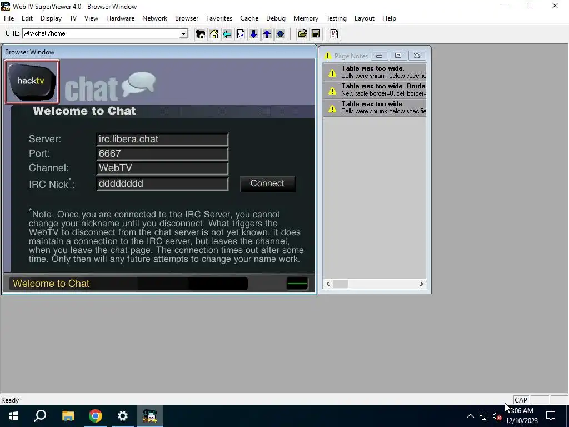Open the Display menu
The height and width of the screenshot is (427, 569).
point(51,18)
